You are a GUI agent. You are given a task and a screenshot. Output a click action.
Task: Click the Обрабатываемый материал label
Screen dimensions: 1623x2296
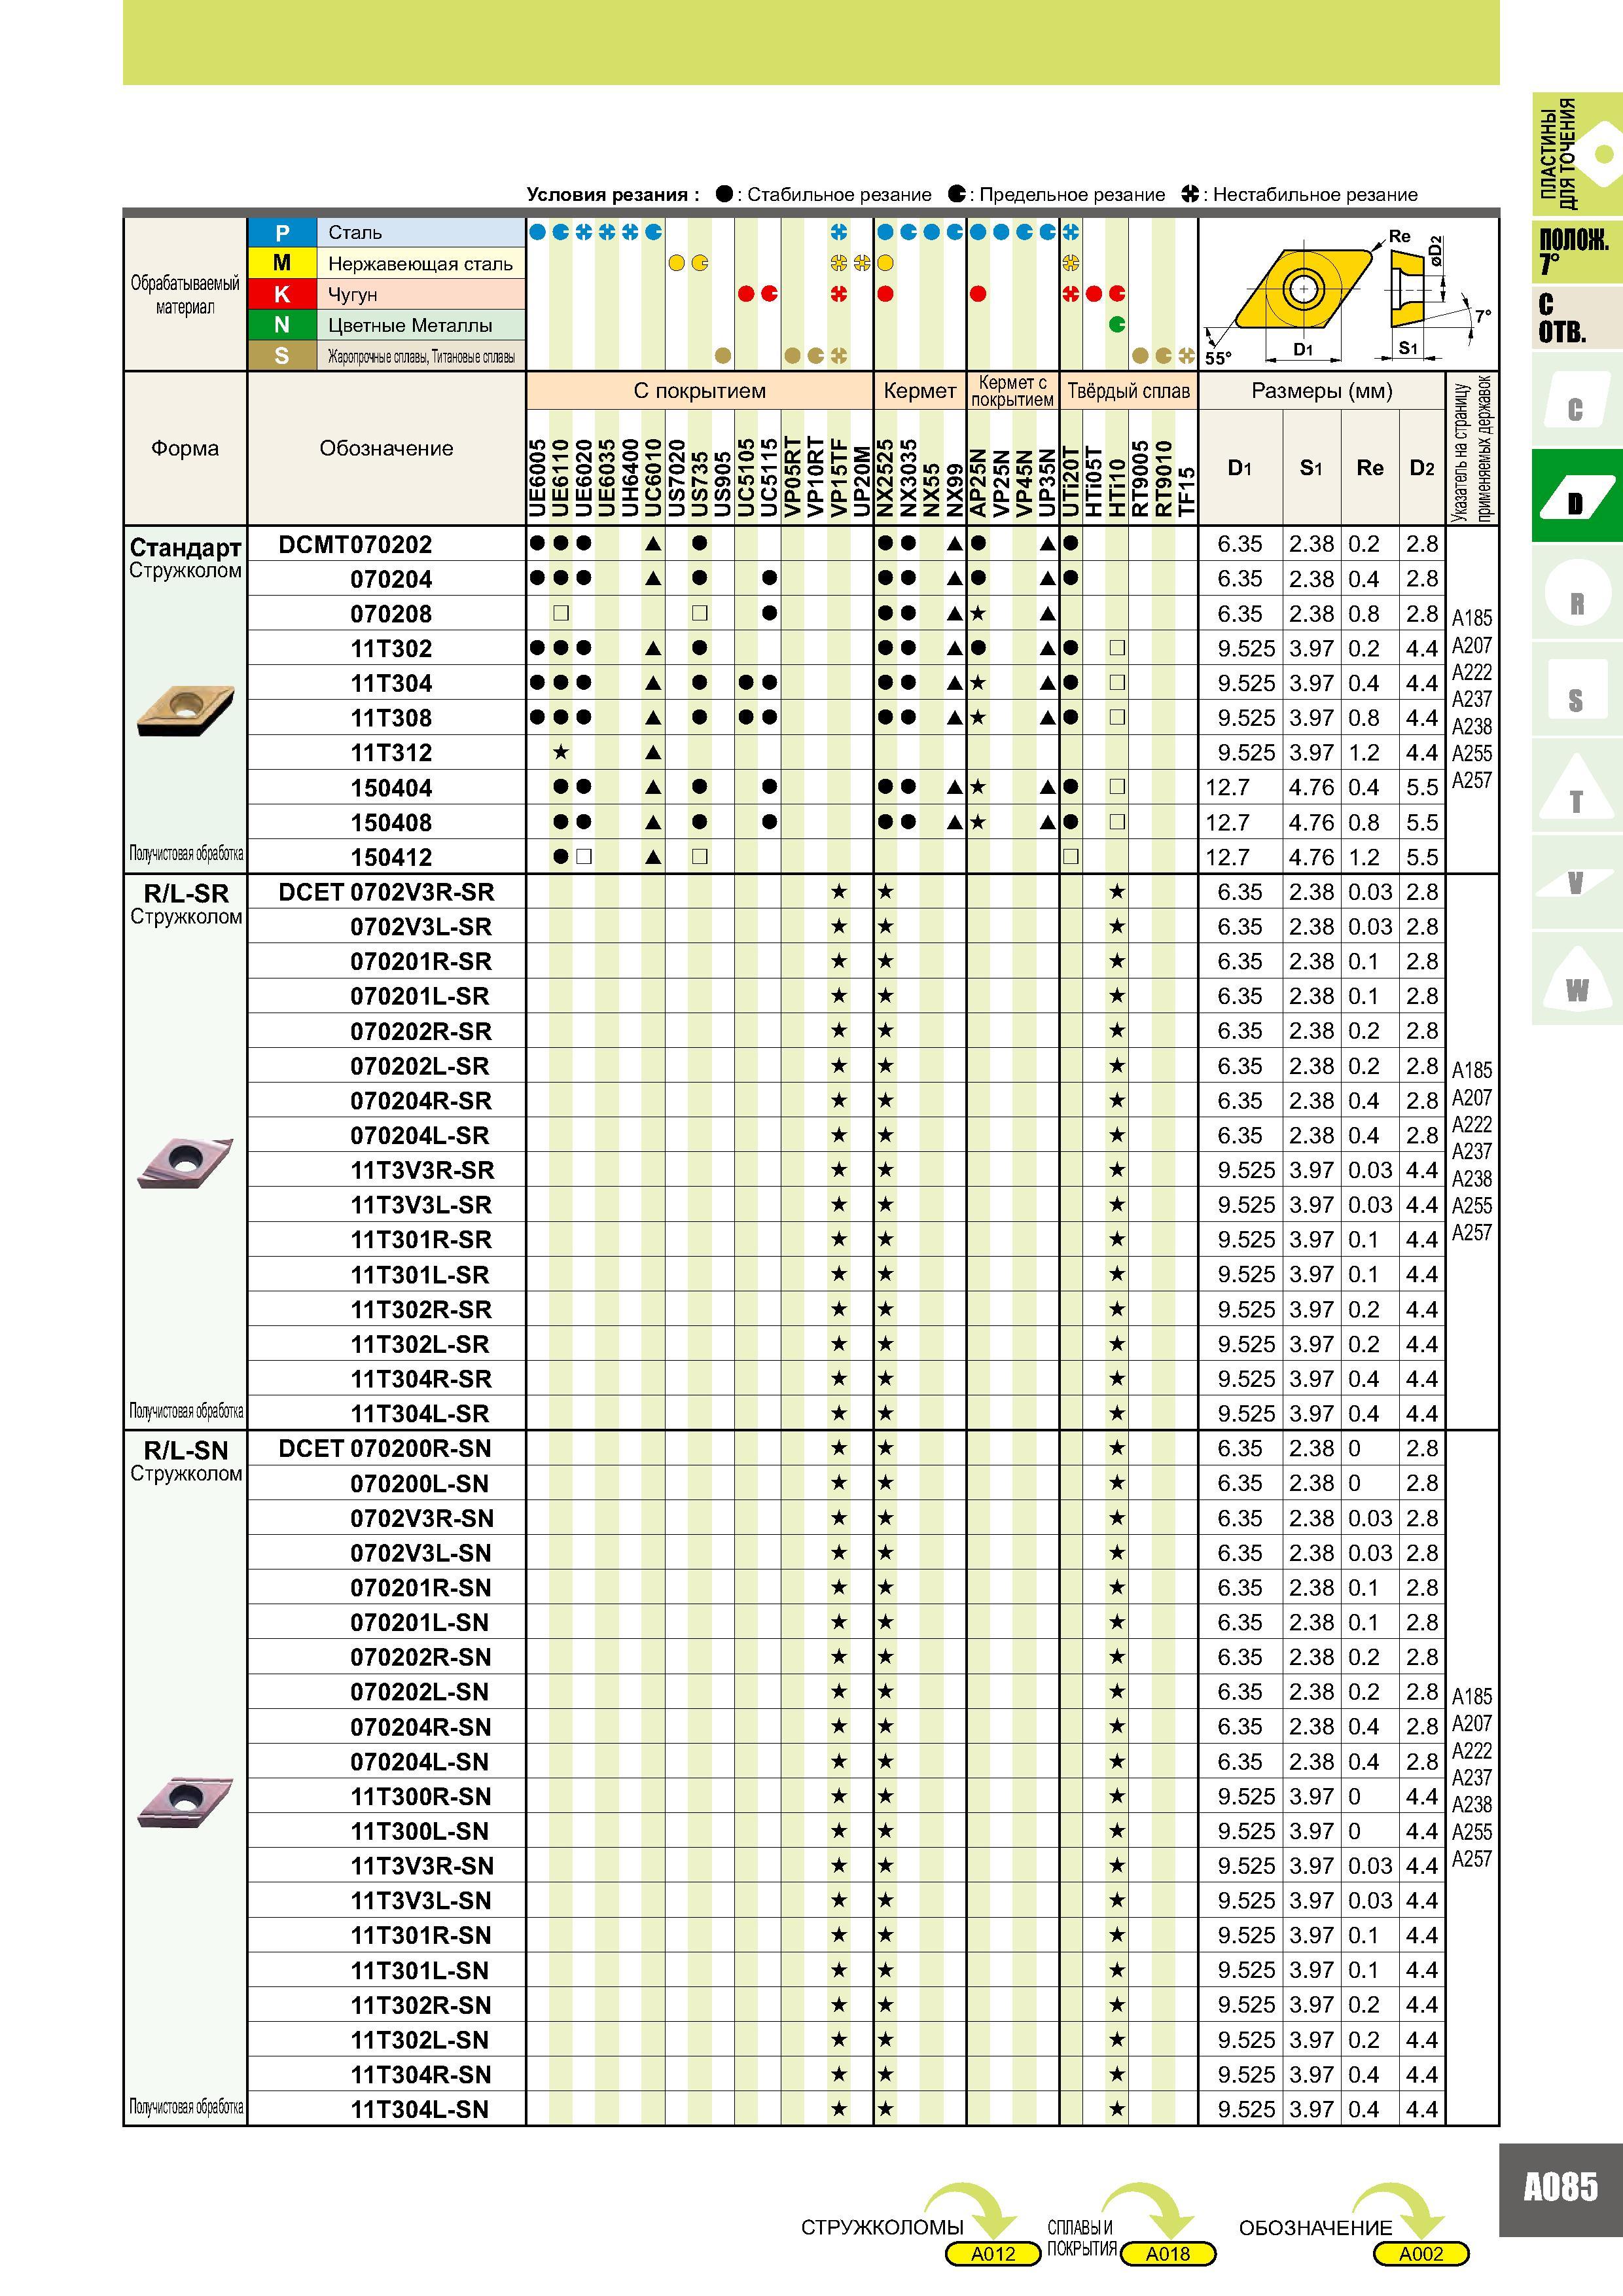point(185,295)
